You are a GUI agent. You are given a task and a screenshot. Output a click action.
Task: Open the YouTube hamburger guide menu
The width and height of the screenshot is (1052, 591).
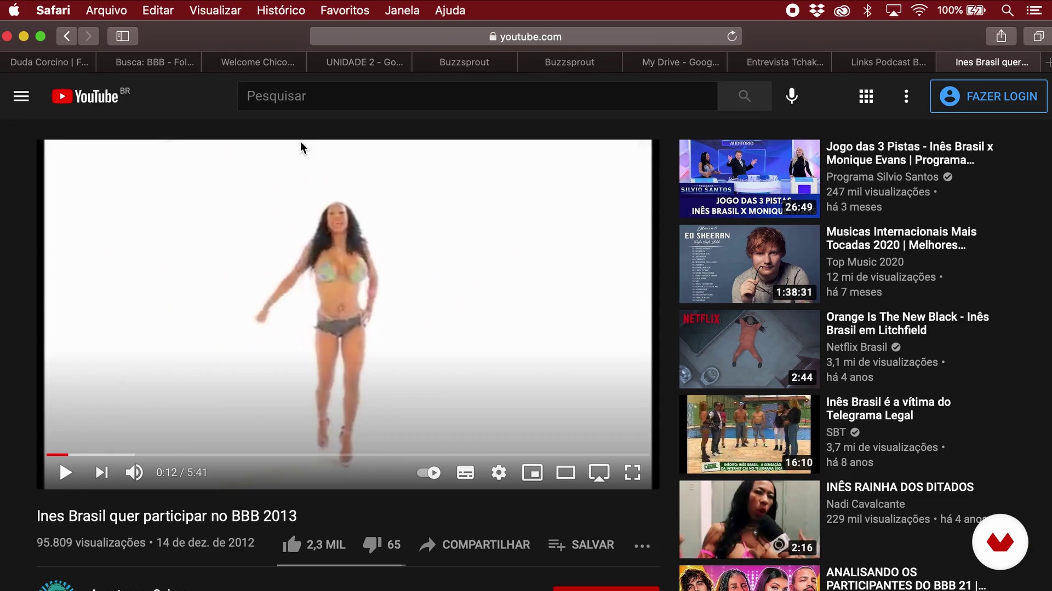pyautogui.click(x=21, y=96)
